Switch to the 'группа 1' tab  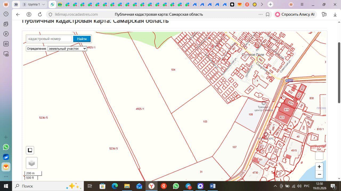click(33, 5)
